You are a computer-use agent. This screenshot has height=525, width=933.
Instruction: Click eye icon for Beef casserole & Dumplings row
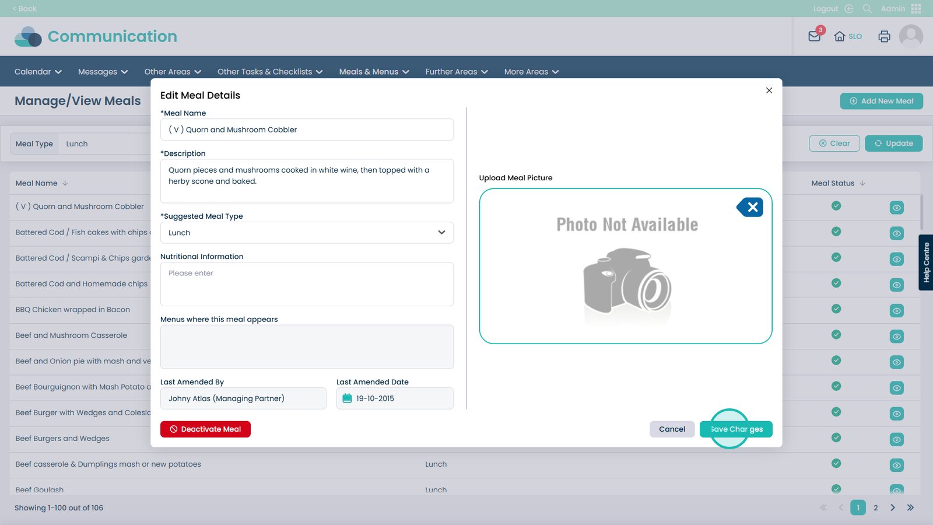[896, 465]
